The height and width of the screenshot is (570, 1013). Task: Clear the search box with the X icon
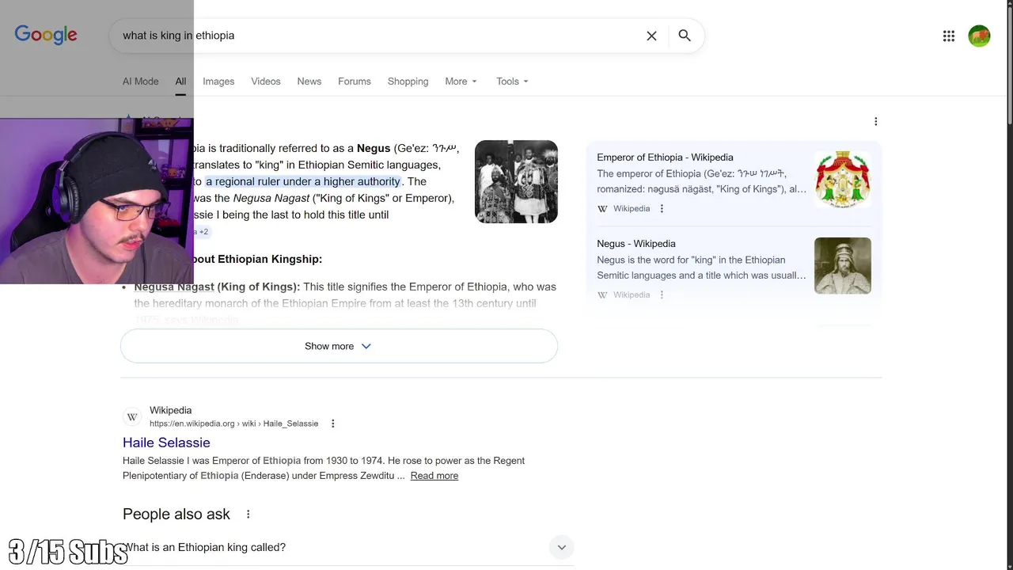point(651,36)
